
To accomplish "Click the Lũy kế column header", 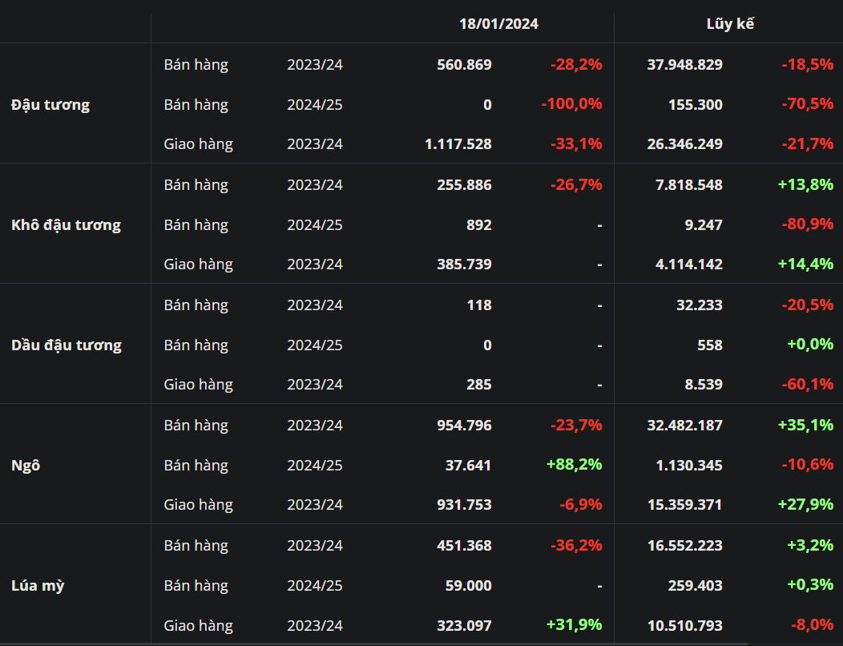I will coord(729,24).
